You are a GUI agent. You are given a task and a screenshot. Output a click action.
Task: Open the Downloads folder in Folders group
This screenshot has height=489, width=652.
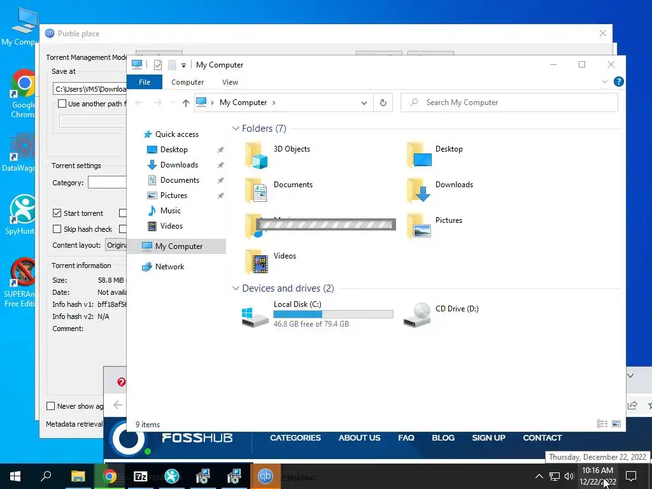(x=440, y=191)
